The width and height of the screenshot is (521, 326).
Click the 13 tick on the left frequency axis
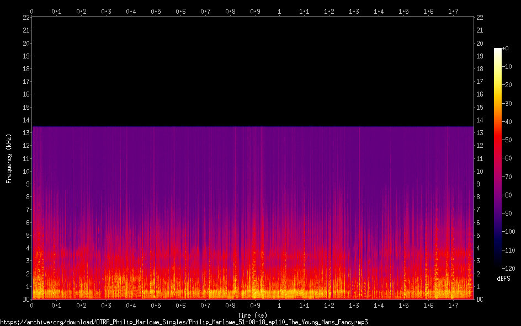coord(26,133)
